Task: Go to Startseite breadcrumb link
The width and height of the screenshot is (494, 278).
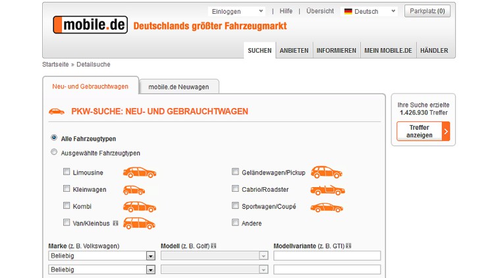Action: [x=55, y=65]
